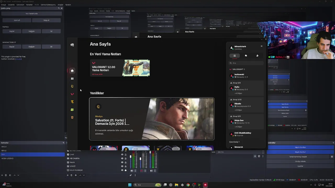This screenshot has width=335, height=188.
Task: Open chat messages tab icon
Action: (x=246, y=56)
